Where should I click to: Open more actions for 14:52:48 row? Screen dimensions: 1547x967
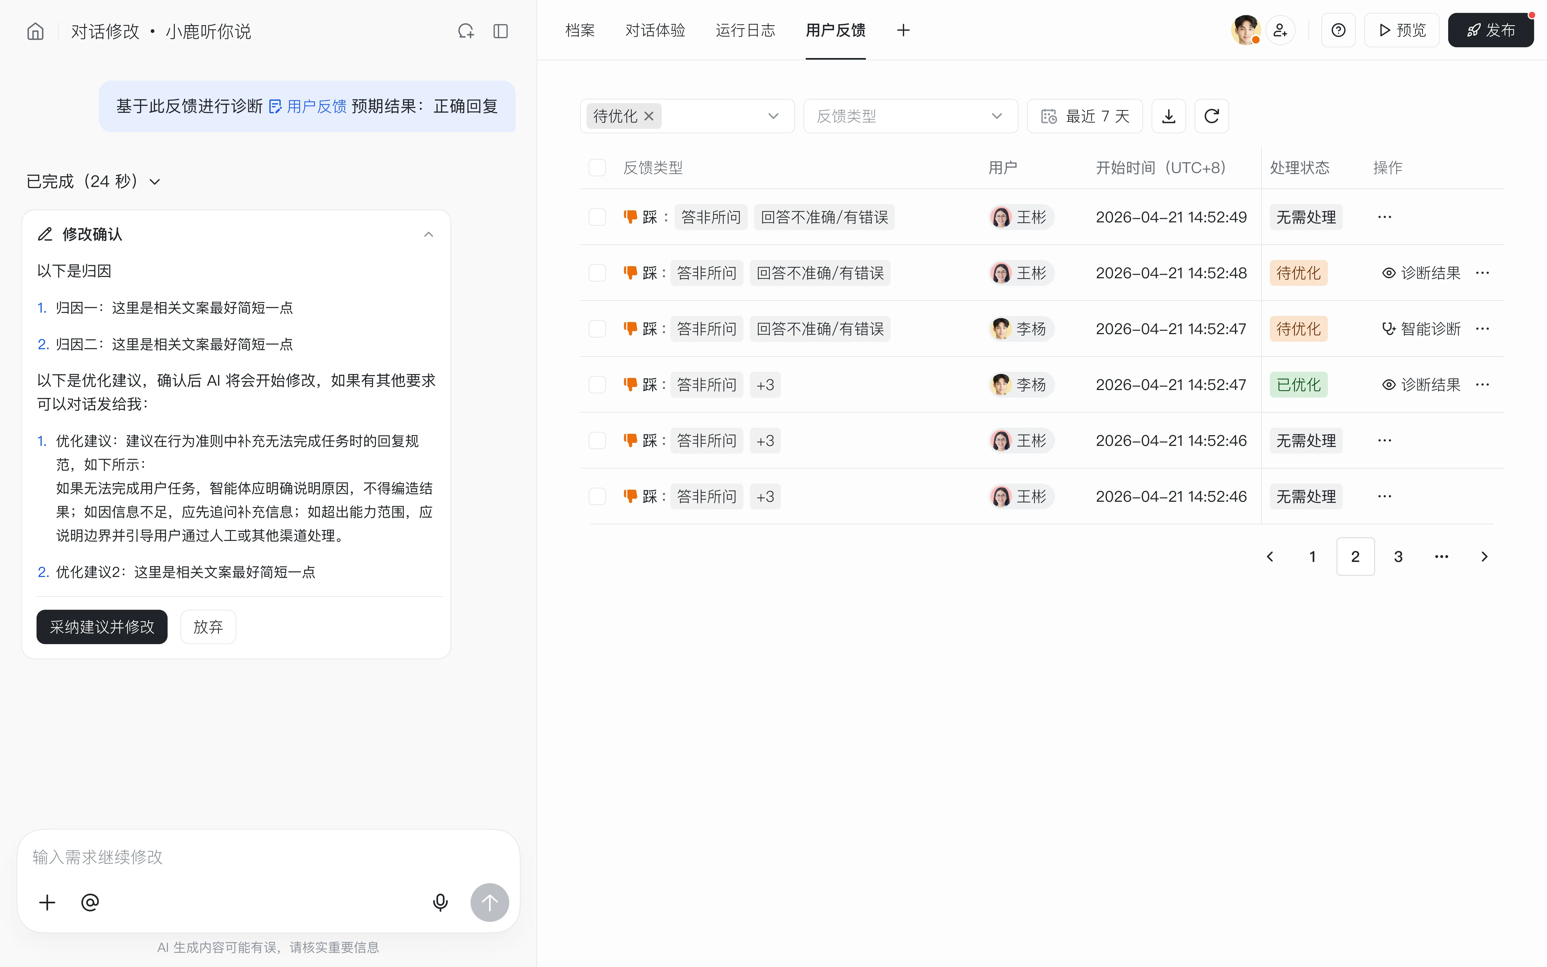point(1483,273)
